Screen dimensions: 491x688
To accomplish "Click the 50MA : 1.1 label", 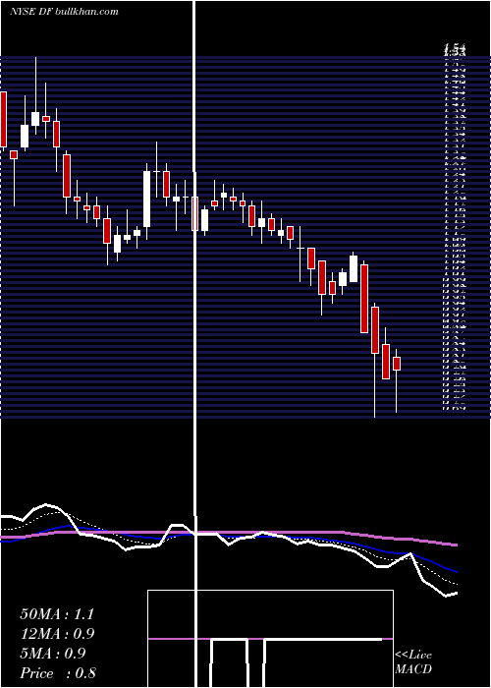I will (x=57, y=614).
